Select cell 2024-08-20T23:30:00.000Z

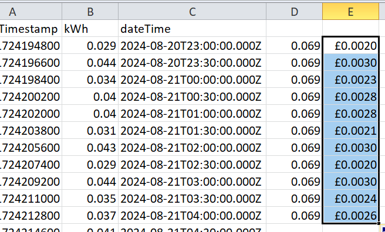click(x=192, y=63)
